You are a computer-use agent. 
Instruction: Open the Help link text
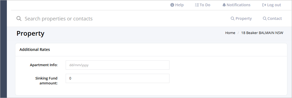click(179, 5)
